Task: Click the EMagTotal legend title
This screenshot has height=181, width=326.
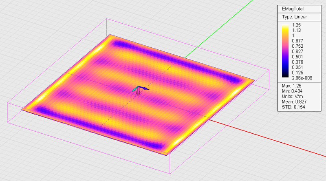Action: click(x=293, y=9)
